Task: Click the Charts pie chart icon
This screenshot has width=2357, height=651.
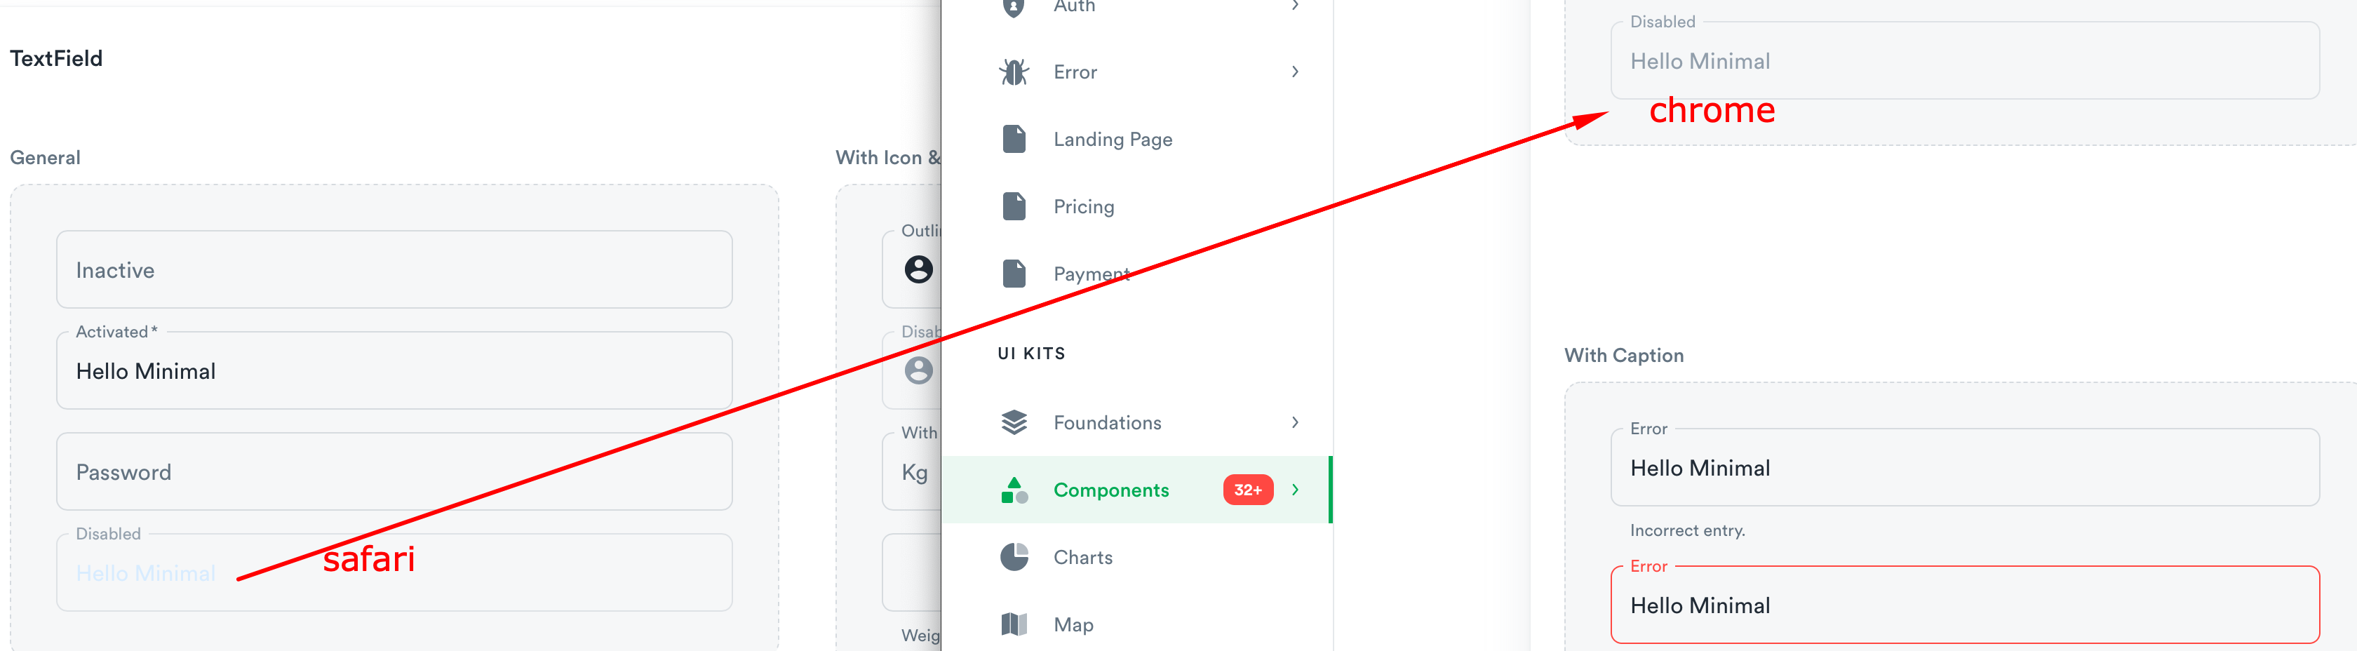Action: point(1013,557)
